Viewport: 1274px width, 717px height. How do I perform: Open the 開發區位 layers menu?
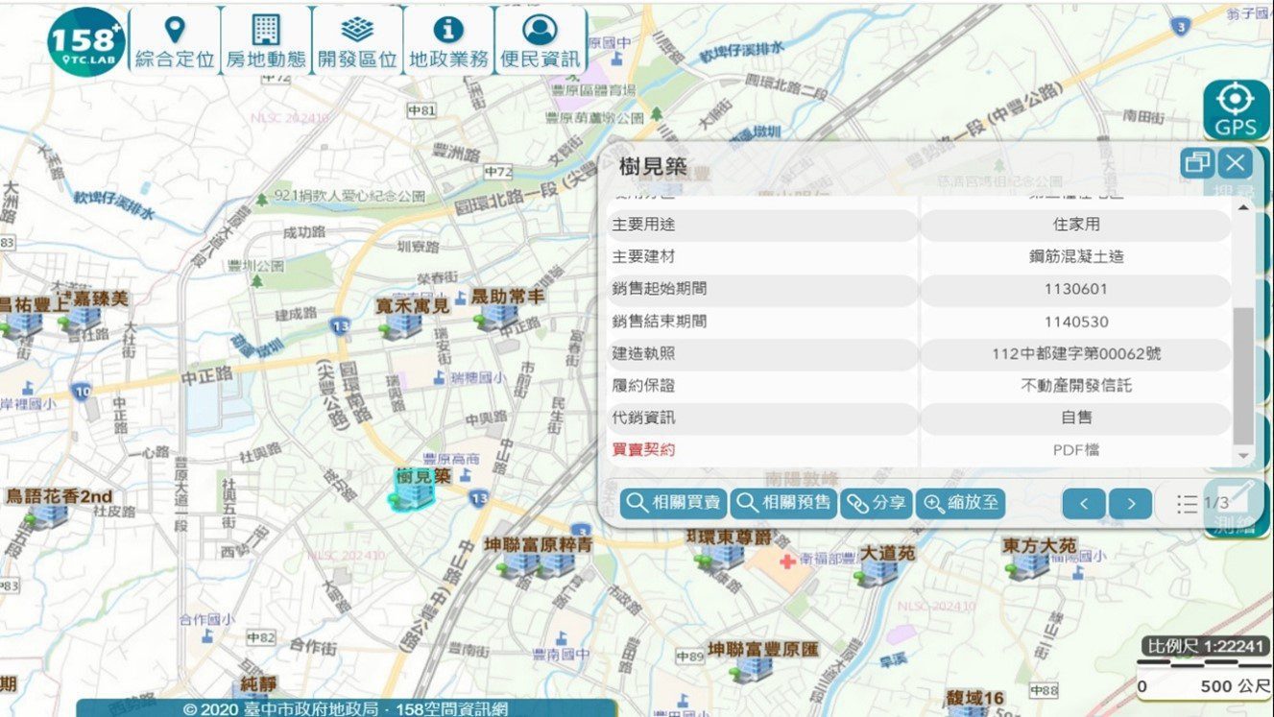pyautogui.click(x=357, y=40)
